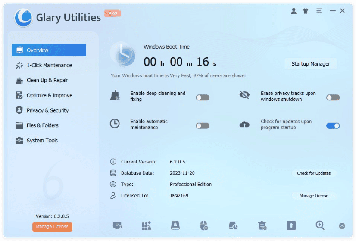Click the person icon beside Licensed To
The image size is (356, 241).
click(x=113, y=196)
